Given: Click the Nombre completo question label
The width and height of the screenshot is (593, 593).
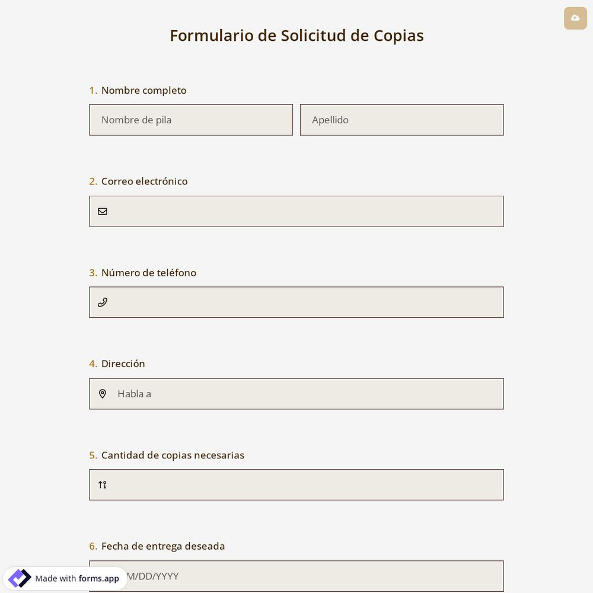Looking at the screenshot, I should point(144,90).
